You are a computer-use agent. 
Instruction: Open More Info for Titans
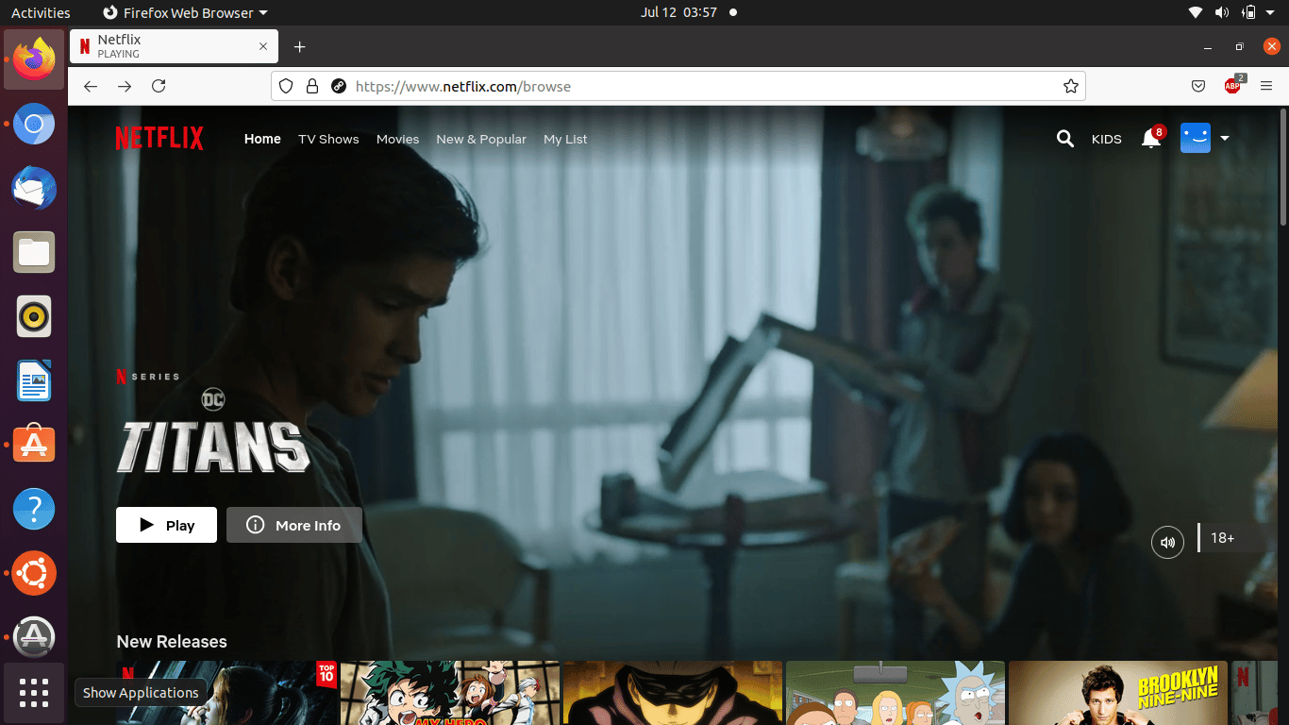pos(294,525)
